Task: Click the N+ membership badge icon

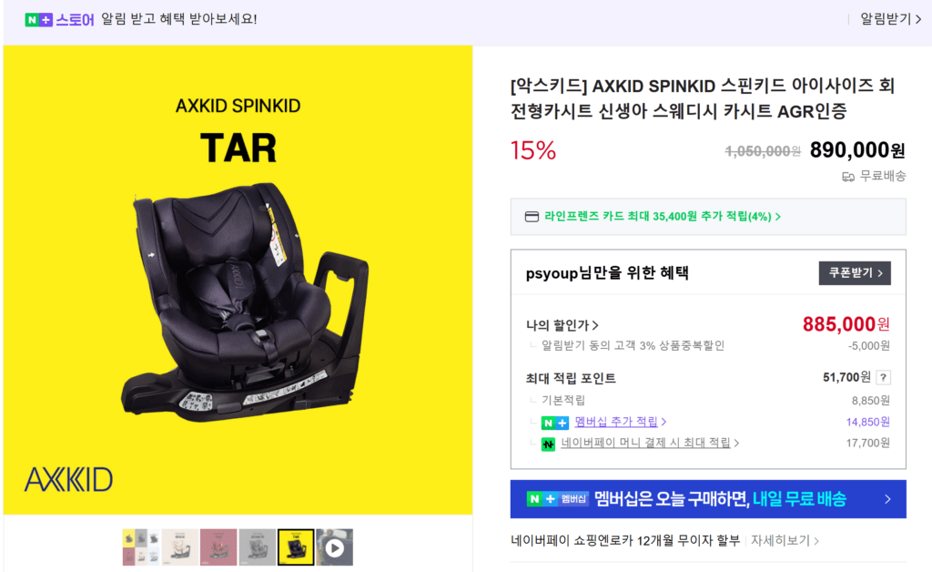Action: point(555,423)
